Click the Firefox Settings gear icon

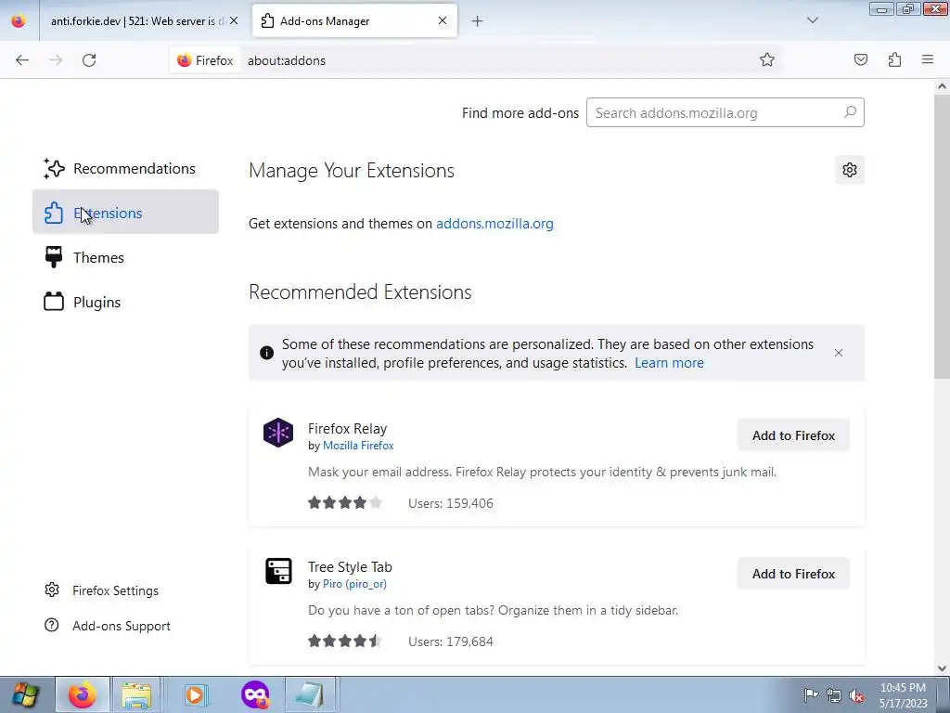click(52, 590)
